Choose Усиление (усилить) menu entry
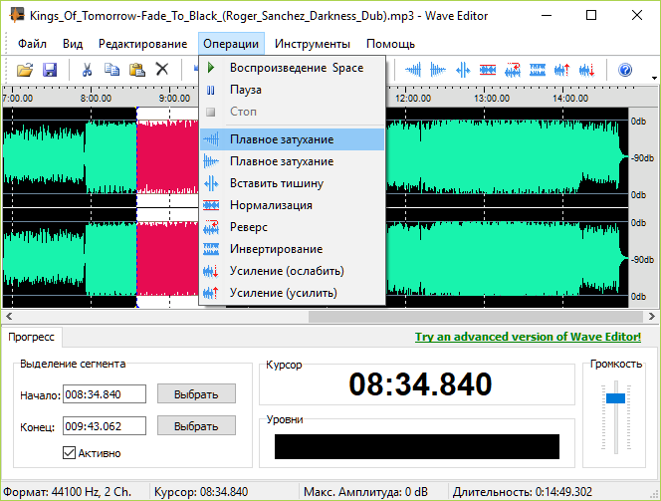Screen dimensions: 661x501 point(292,293)
